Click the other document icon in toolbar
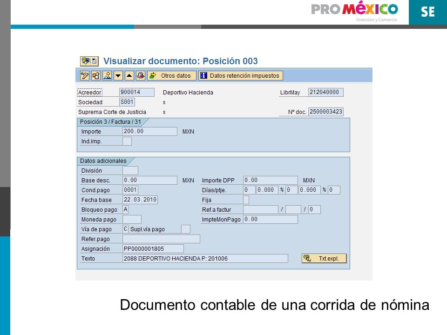 96,75
